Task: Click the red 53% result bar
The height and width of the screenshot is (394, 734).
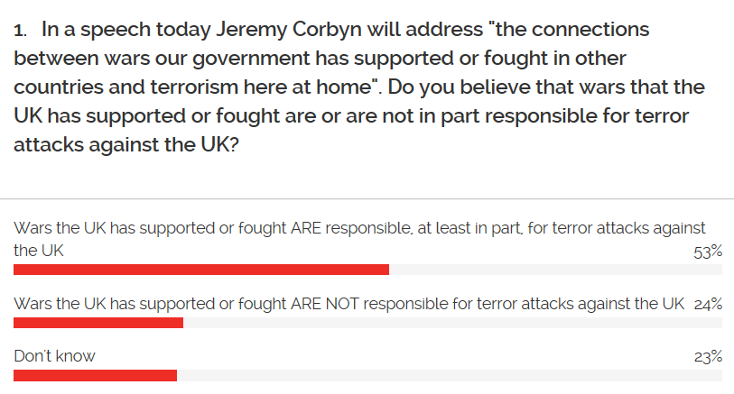Action: coord(201,270)
